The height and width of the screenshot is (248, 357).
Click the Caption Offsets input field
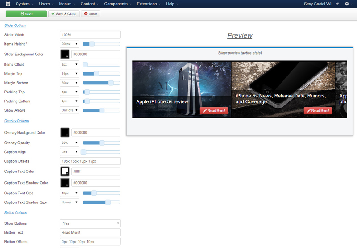pos(90,161)
